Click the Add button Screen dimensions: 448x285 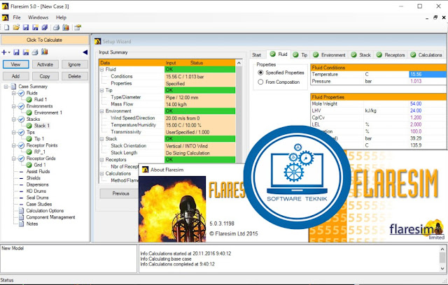pyautogui.click(x=15, y=76)
